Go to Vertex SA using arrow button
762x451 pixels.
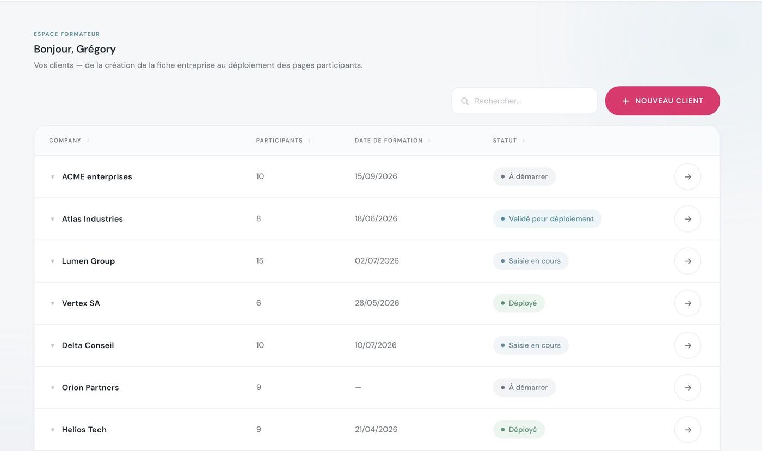(x=687, y=303)
